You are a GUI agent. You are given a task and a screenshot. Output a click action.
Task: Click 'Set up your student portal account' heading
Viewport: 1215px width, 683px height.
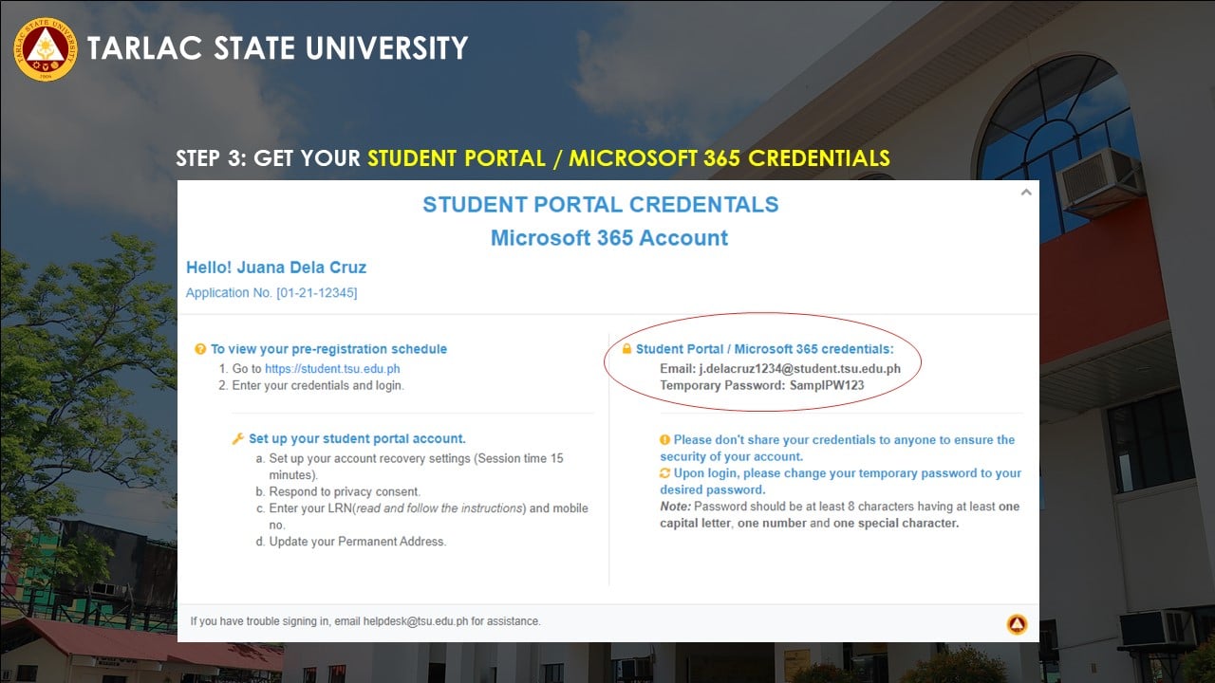click(357, 439)
